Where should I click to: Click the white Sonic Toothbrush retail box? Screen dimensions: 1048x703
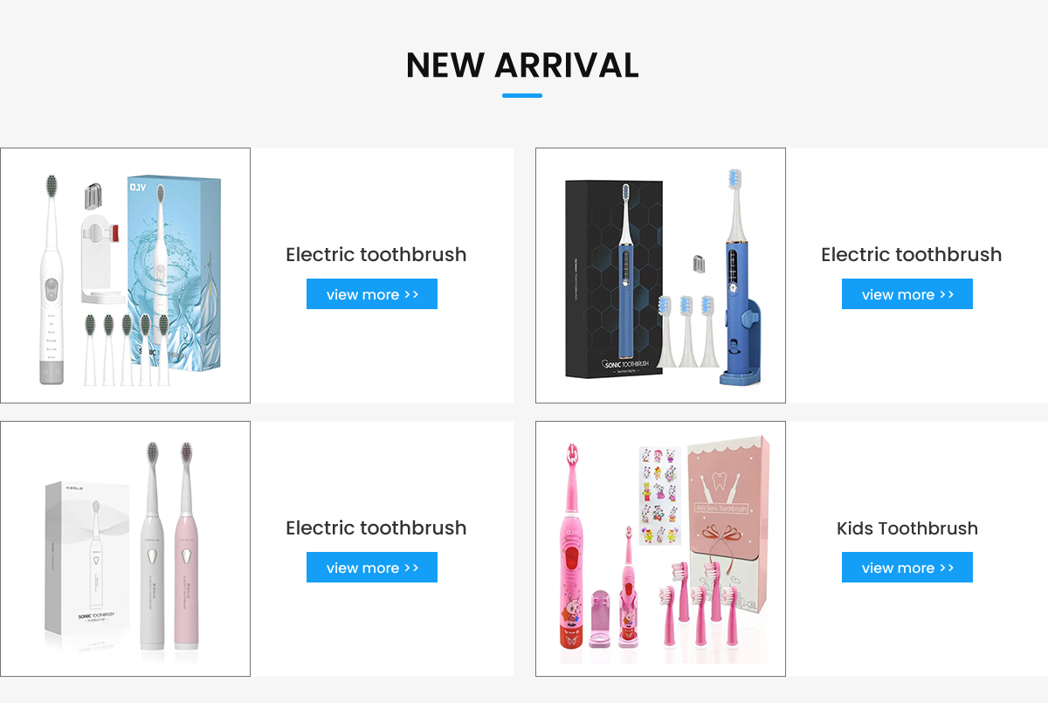click(x=87, y=559)
